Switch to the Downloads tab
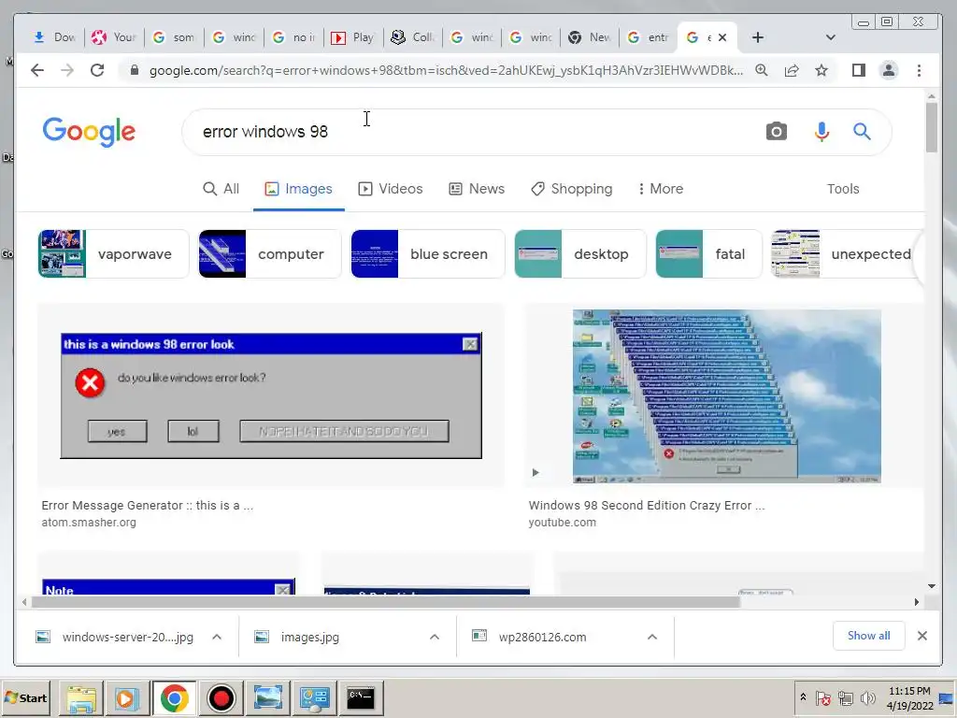This screenshot has width=957, height=718. click(54, 37)
